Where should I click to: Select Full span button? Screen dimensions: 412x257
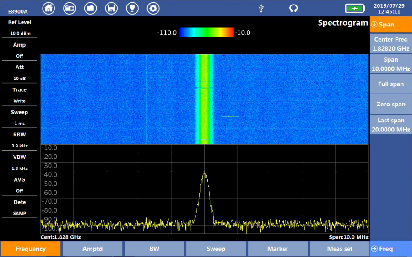coord(391,84)
